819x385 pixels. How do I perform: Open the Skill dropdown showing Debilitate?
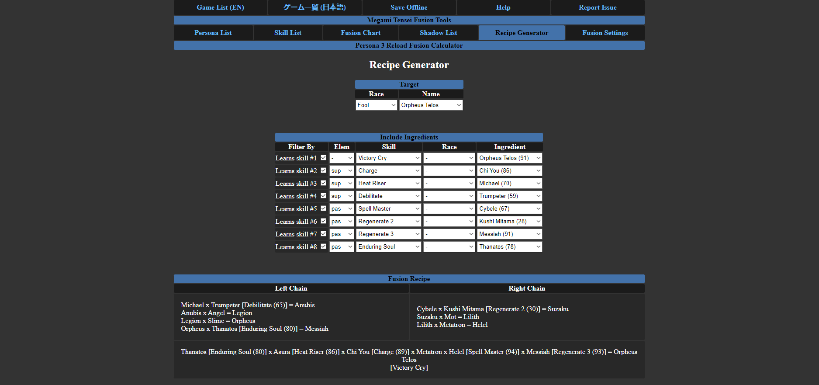[389, 196]
